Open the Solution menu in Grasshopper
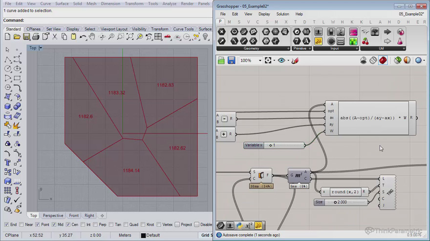The height and width of the screenshot is (241, 430). [x=282, y=14]
